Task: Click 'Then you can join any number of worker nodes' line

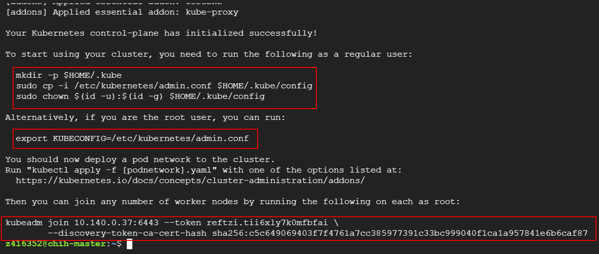Action: pos(232,201)
